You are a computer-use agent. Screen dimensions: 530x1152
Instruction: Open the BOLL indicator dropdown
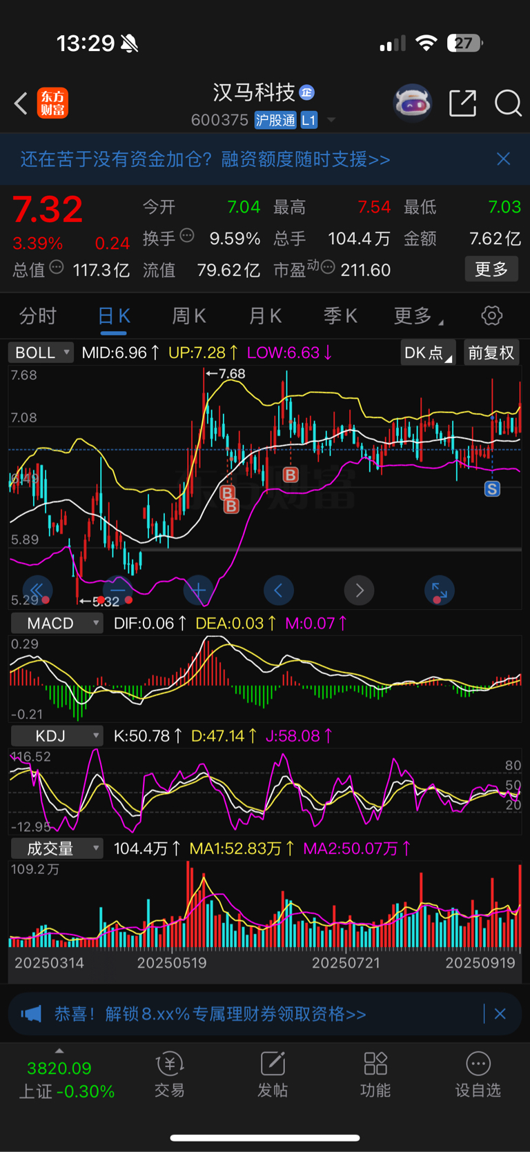pyautogui.click(x=41, y=352)
